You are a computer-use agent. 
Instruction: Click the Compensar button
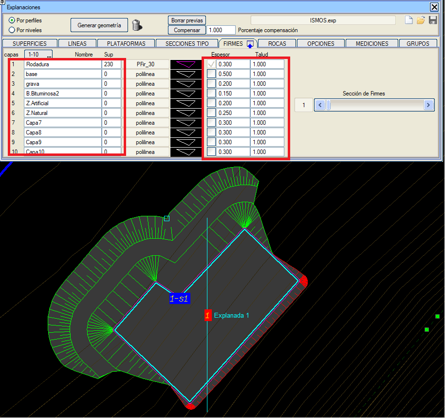tap(187, 30)
